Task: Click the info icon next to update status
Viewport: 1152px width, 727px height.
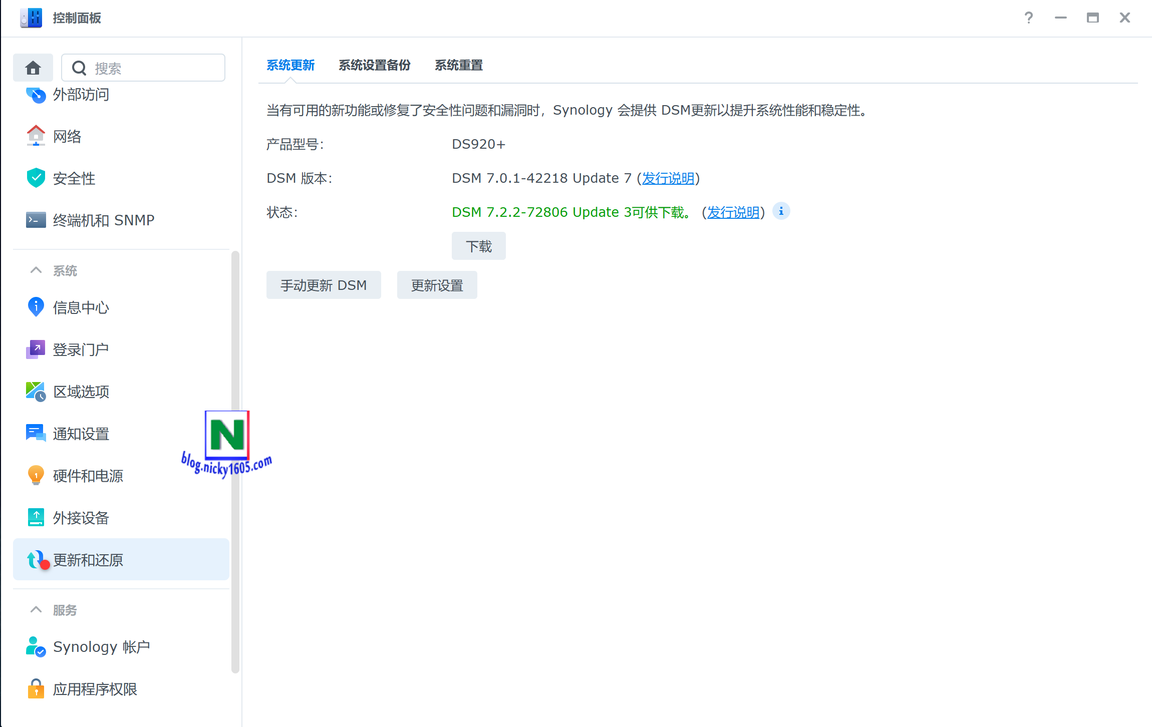Action: tap(781, 211)
